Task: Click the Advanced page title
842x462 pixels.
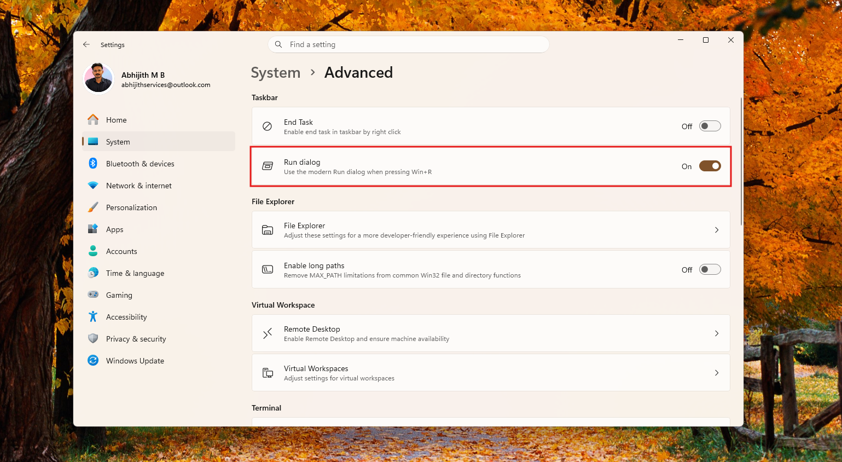Action: coord(358,73)
